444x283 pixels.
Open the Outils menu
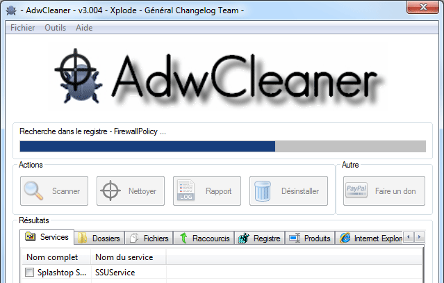(x=55, y=28)
